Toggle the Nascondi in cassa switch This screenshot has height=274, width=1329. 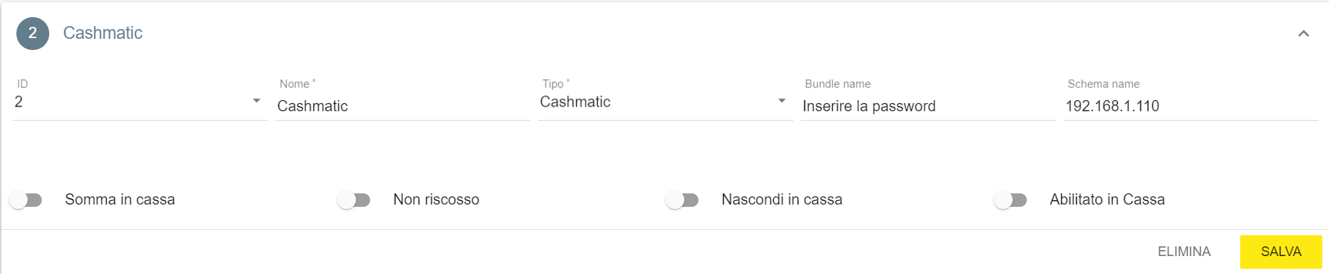pyautogui.click(x=683, y=200)
